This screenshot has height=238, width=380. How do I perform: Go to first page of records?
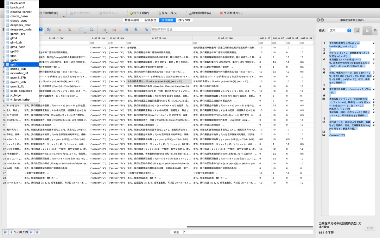pyautogui.click(x=5, y=232)
